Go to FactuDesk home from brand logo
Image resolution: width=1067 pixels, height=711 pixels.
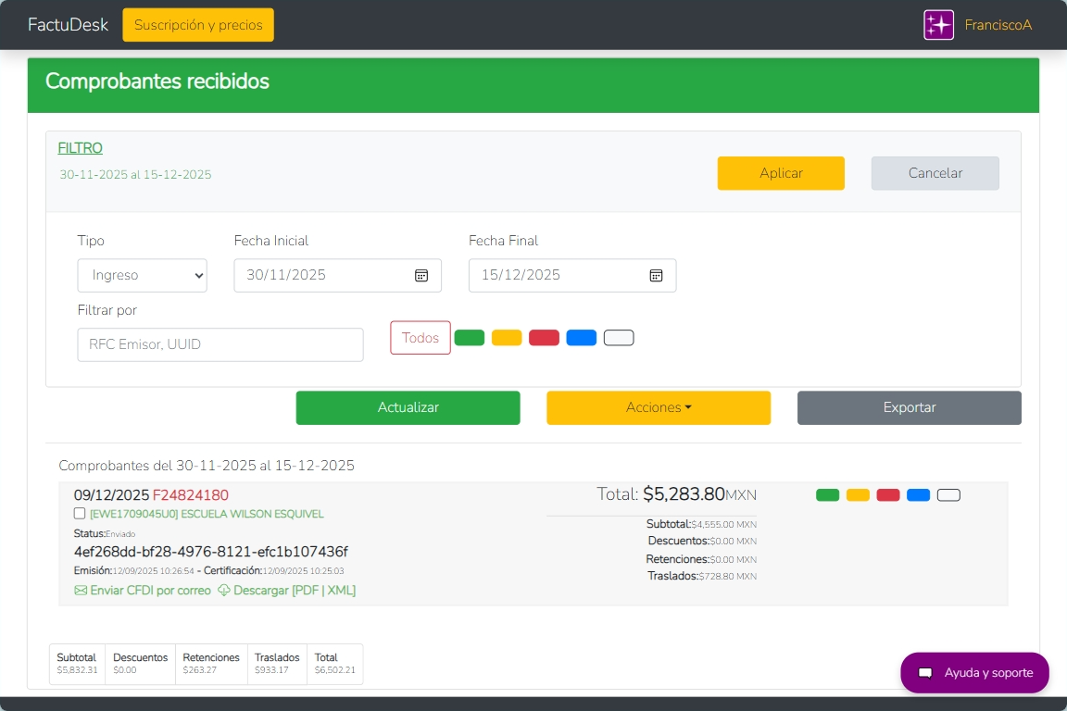pyautogui.click(x=68, y=25)
